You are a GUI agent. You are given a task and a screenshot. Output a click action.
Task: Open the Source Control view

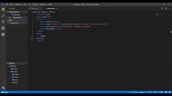[x=3, y=22]
